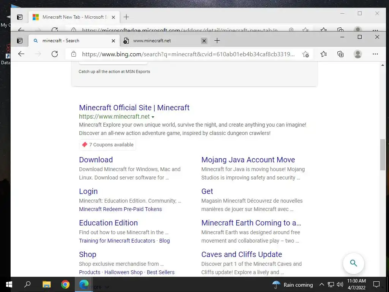Open a new tab in the back Edge window
This screenshot has width=389, height=292.
126,17
